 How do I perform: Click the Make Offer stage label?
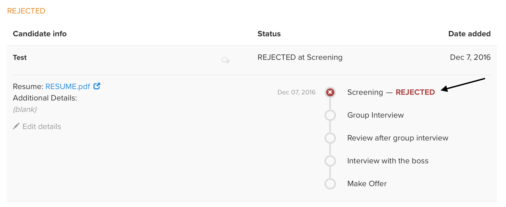[367, 184]
